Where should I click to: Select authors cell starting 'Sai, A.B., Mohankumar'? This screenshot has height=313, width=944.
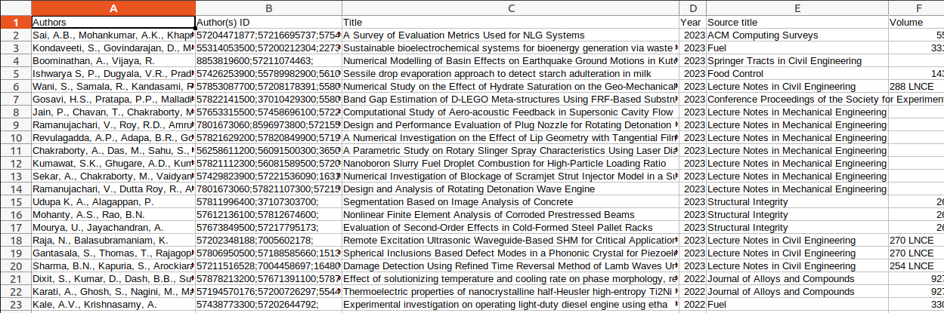point(113,35)
